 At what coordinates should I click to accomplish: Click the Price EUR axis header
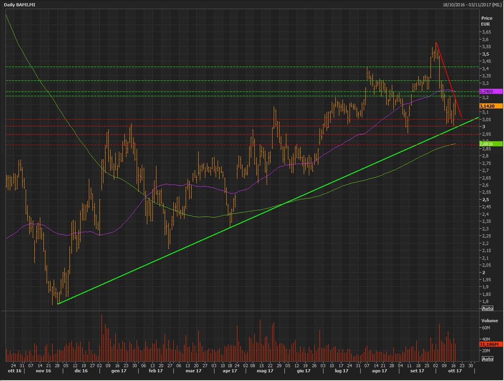click(x=487, y=21)
